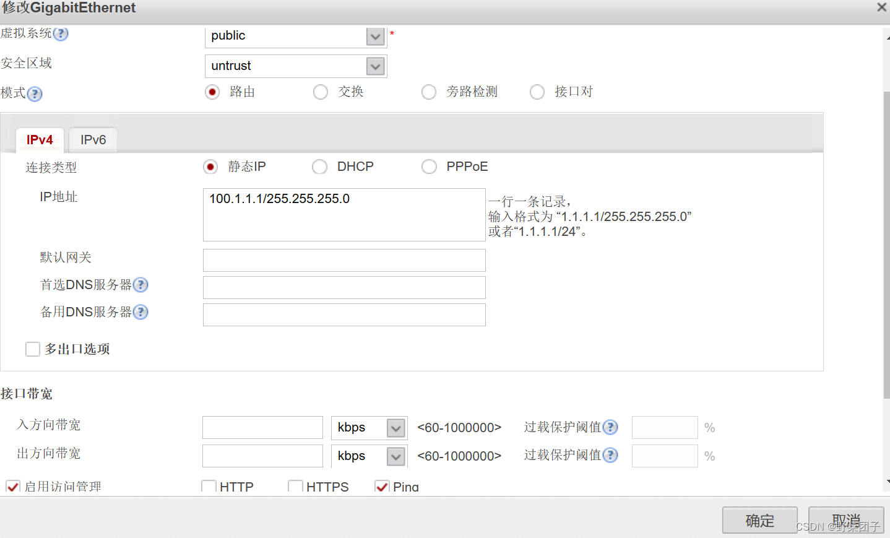This screenshot has height=538, width=890.
Task: Open 安全区域 dropdown showing untrust
Action: pyautogui.click(x=296, y=66)
